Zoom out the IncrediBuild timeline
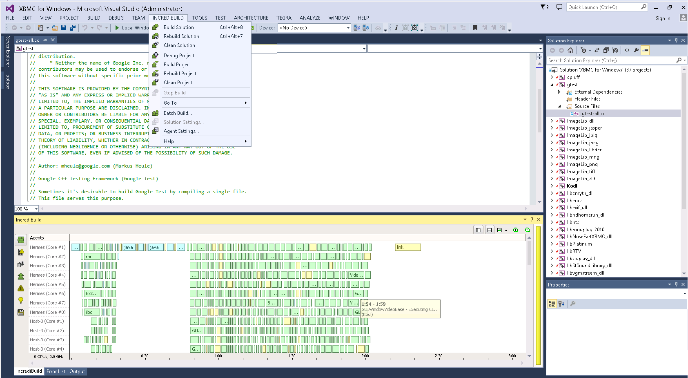Image resolution: width=688 pixels, height=378 pixels. (x=527, y=230)
